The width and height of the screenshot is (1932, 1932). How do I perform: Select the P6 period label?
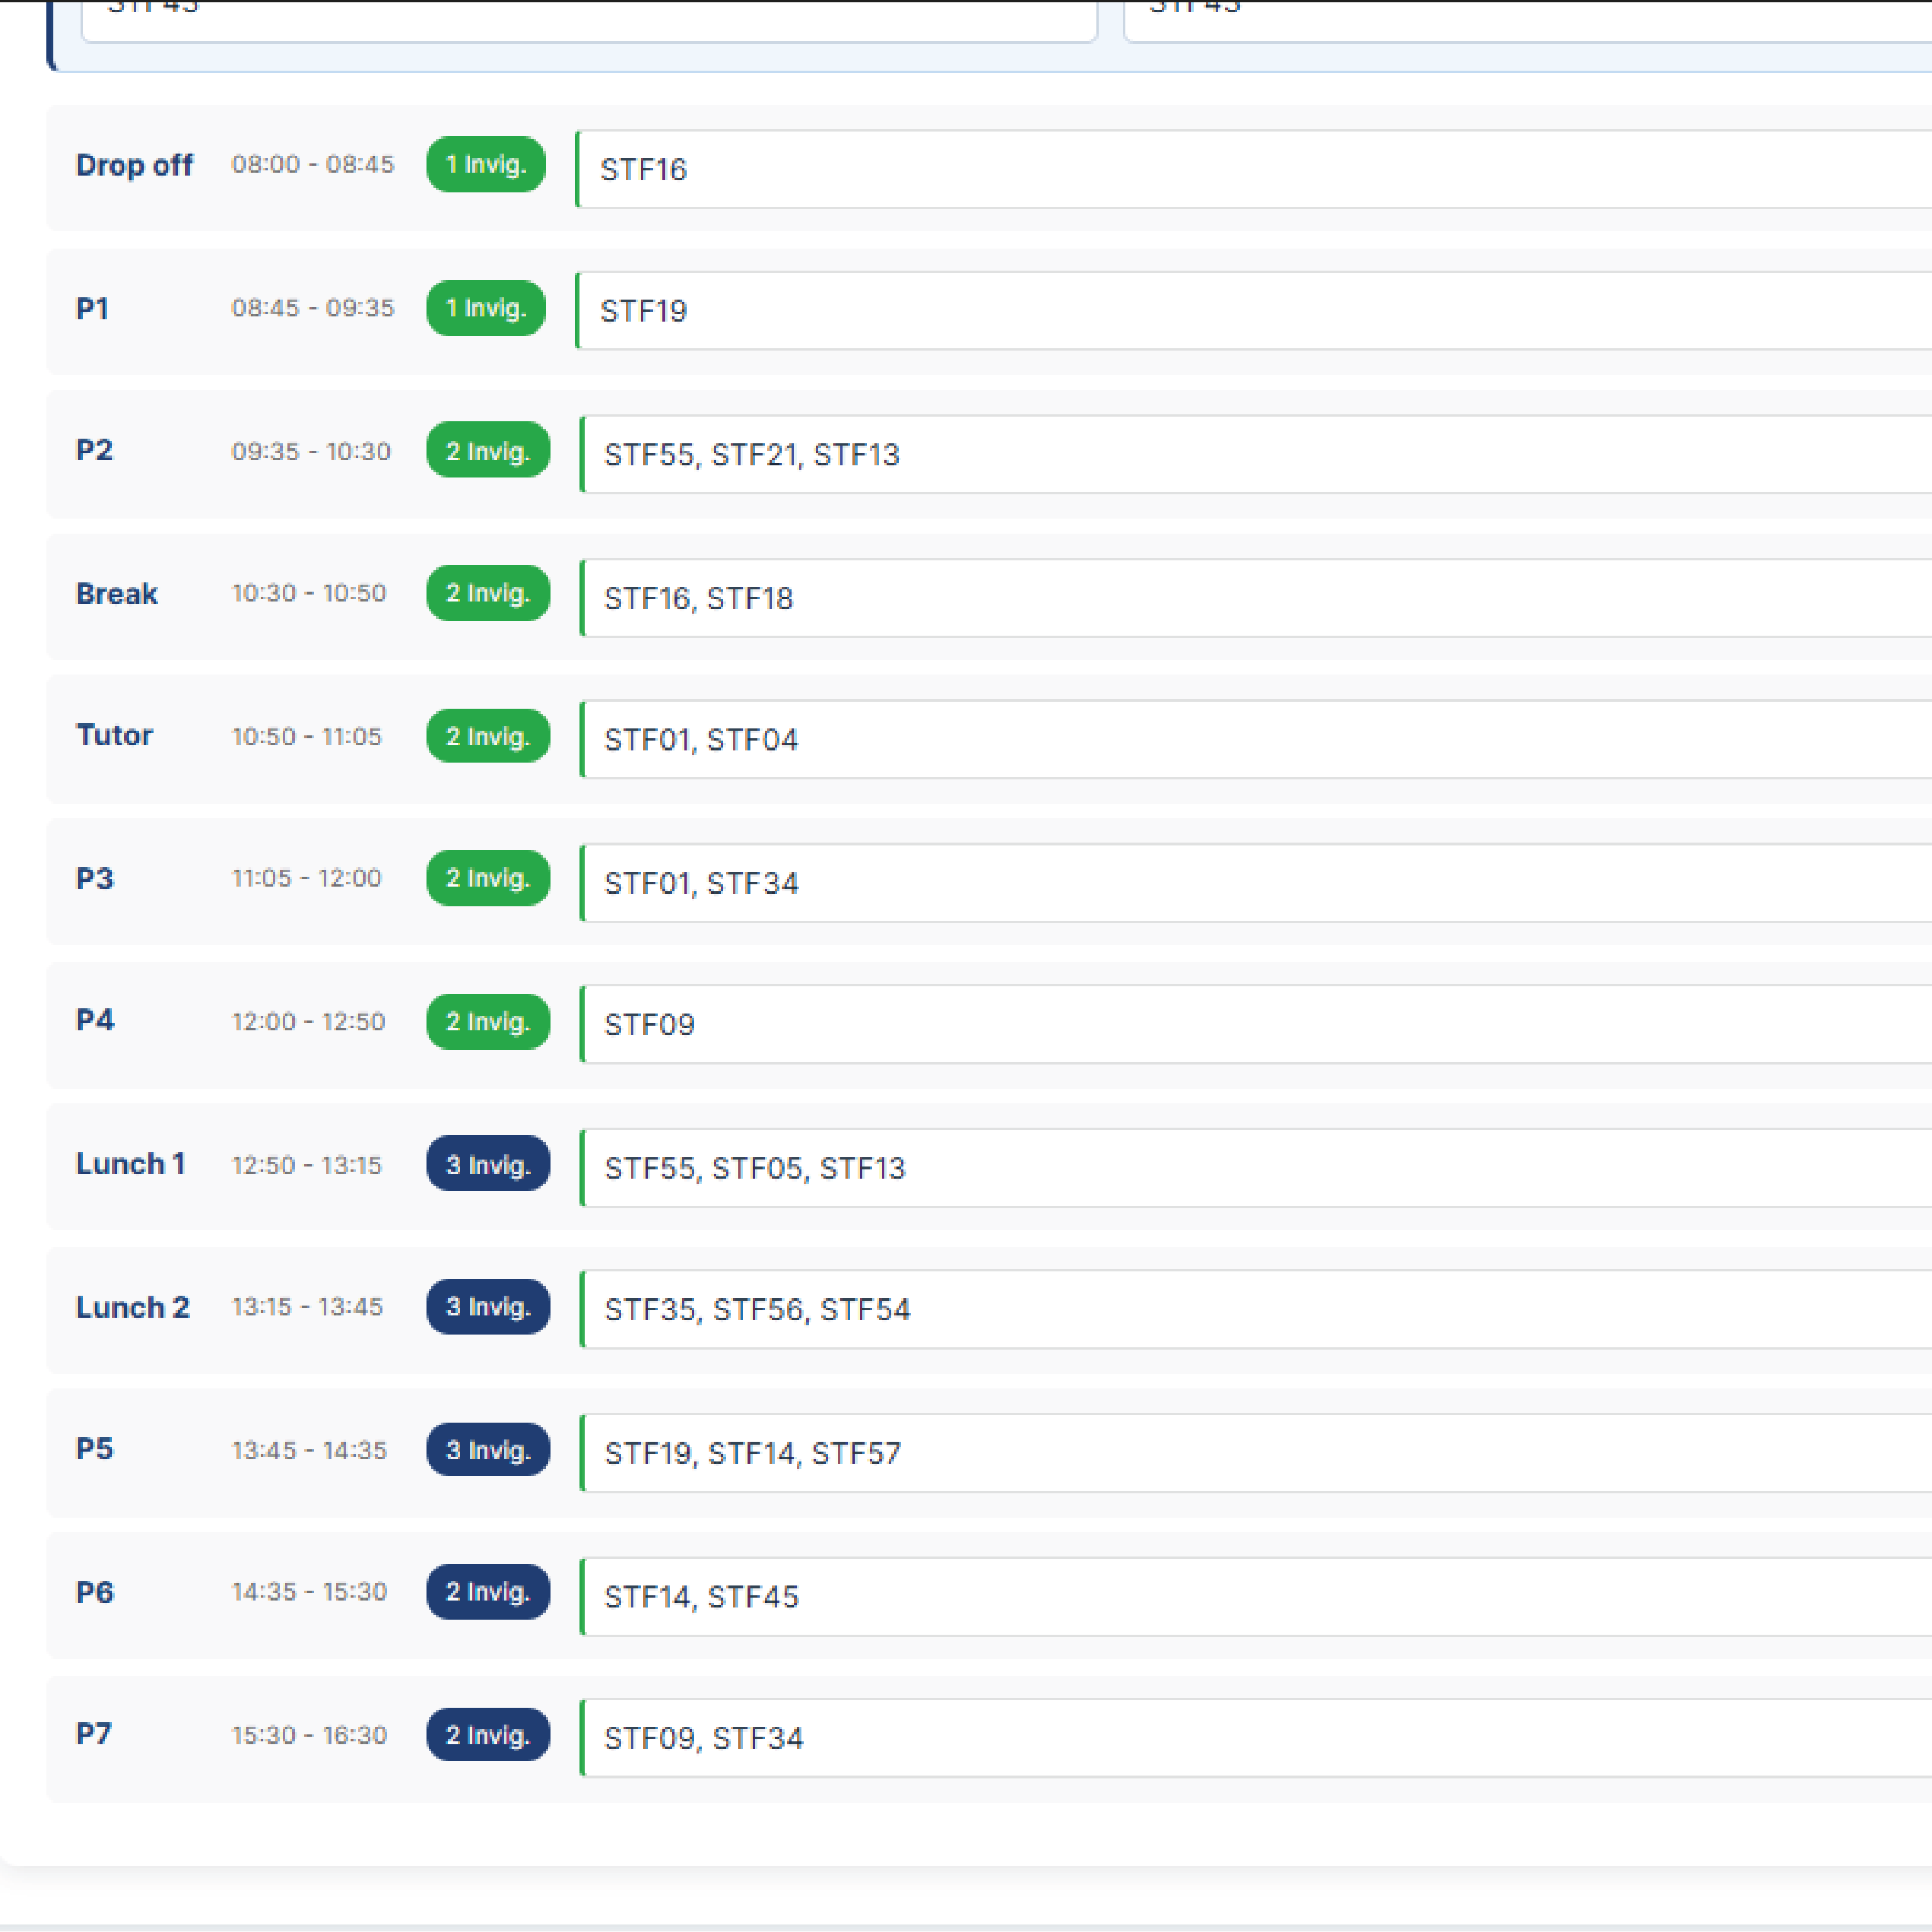[95, 1592]
